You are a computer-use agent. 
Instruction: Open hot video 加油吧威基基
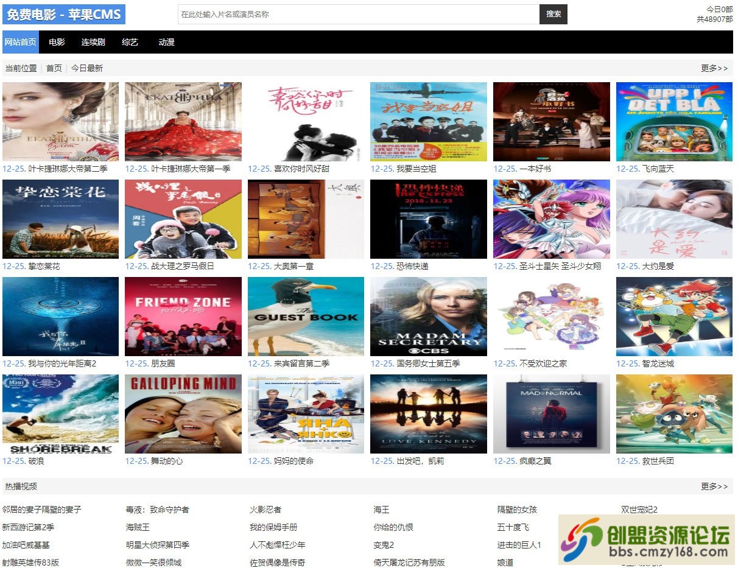tap(26, 545)
